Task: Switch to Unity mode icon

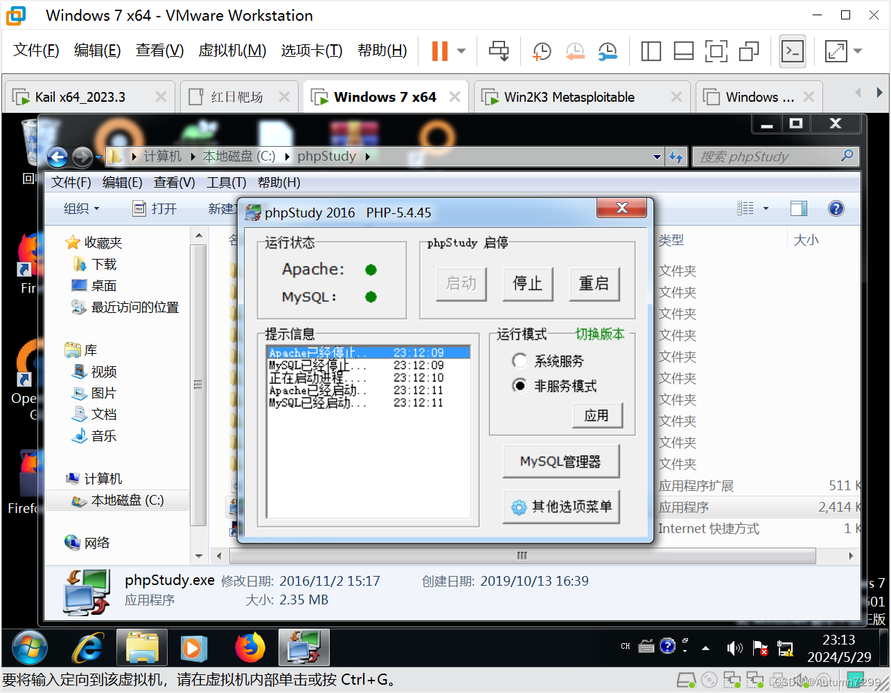Action: click(x=749, y=51)
